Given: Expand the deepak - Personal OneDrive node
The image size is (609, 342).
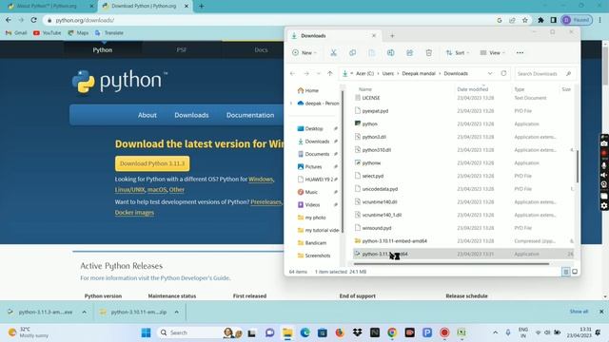Looking at the screenshot, I should [291, 104].
